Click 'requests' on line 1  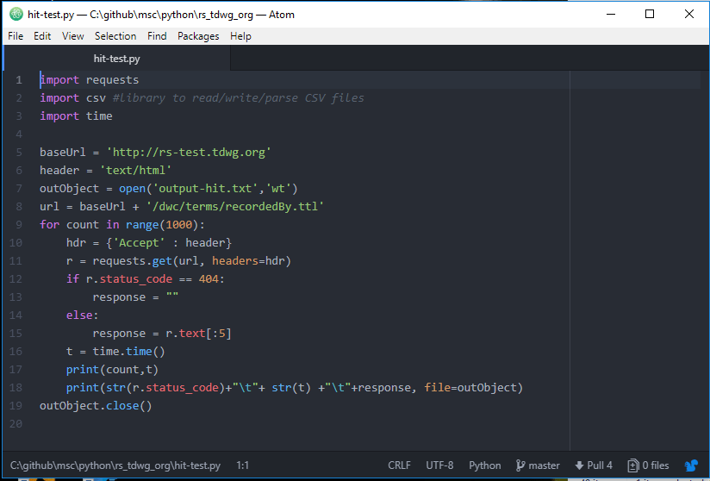112,80
